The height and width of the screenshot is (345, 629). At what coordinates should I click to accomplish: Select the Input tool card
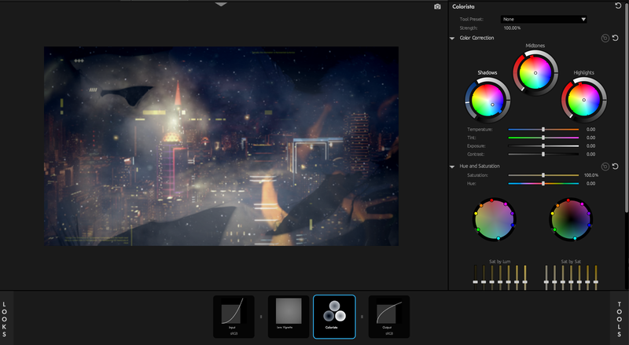coord(232,317)
